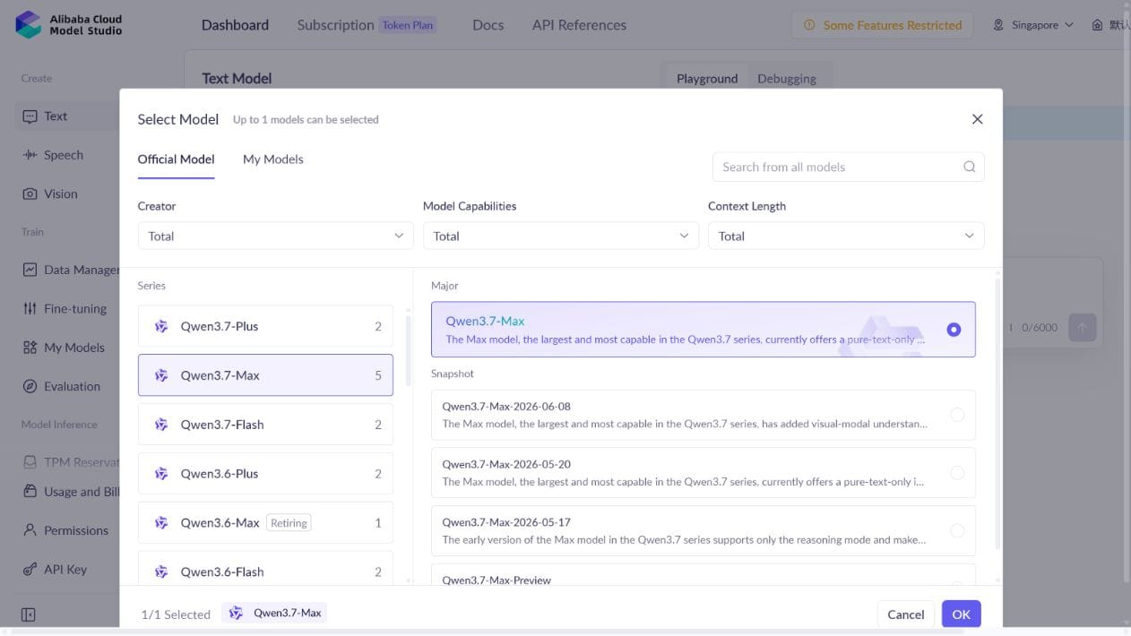The height and width of the screenshot is (636, 1131).
Task: Click the Qwen3.7-Max-Preview snapshot entry
Action: 703,575
